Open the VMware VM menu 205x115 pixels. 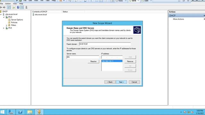[x=42, y=1]
